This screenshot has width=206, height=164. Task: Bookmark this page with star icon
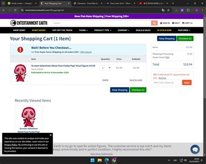pos(168,10)
